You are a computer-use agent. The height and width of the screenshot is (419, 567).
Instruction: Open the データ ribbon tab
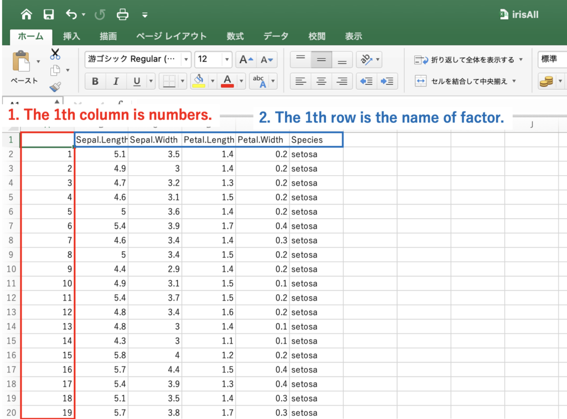click(275, 36)
